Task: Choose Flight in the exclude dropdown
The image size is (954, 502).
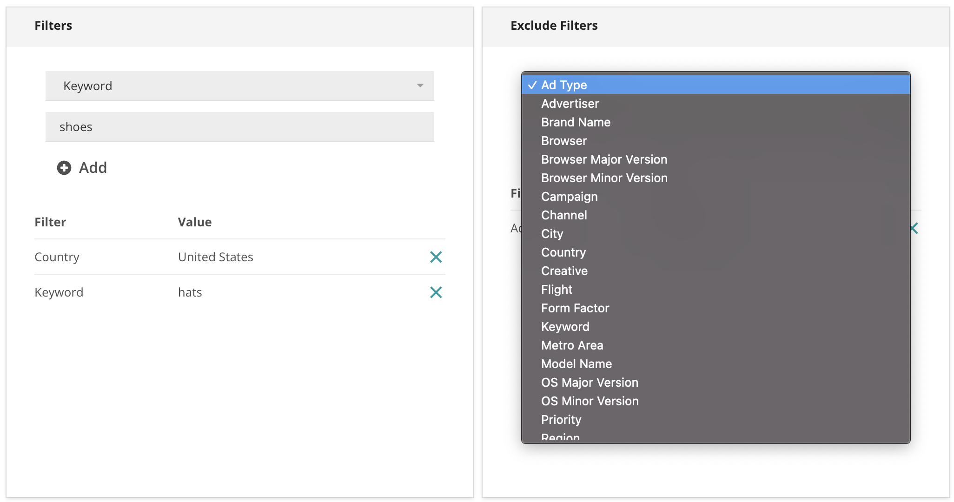Action: tap(556, 290)
